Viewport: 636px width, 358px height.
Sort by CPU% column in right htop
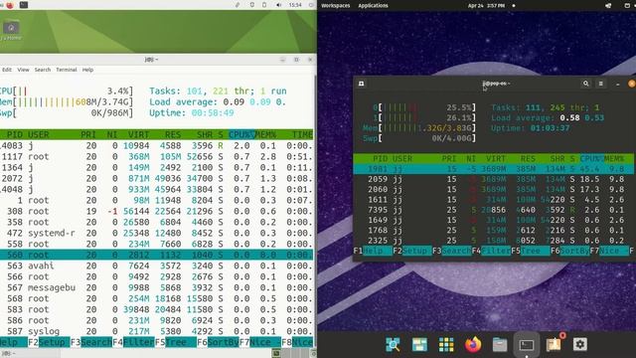591,159
